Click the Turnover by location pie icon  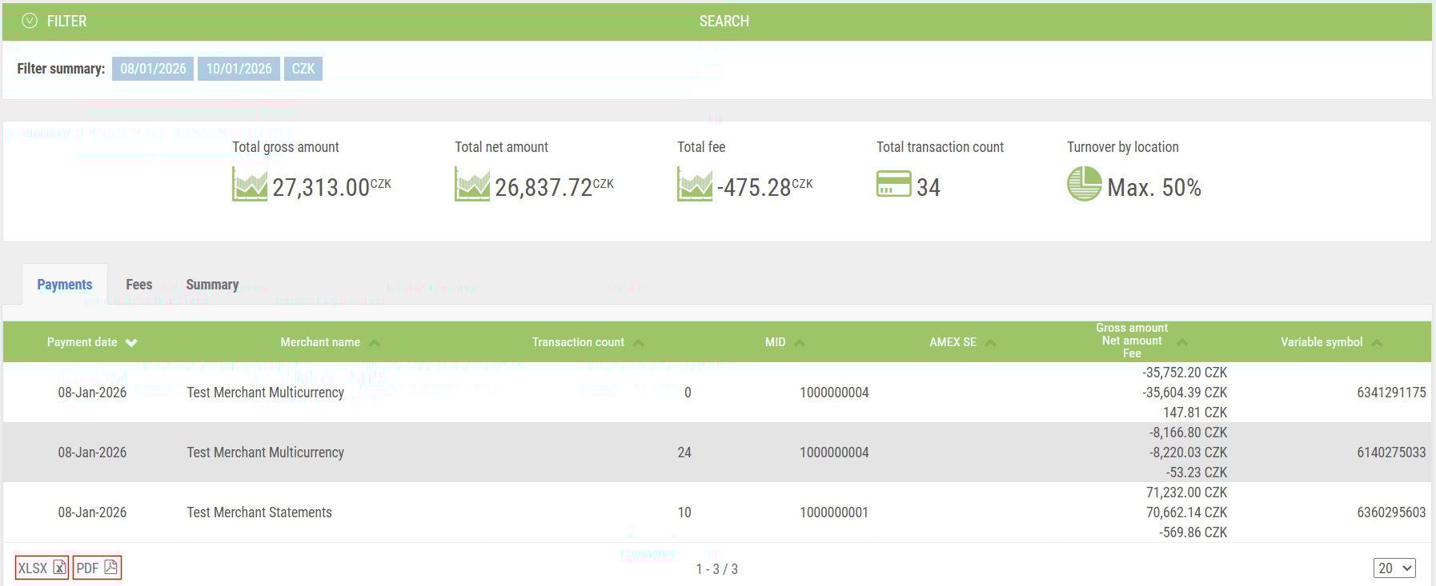(1085, 184)
